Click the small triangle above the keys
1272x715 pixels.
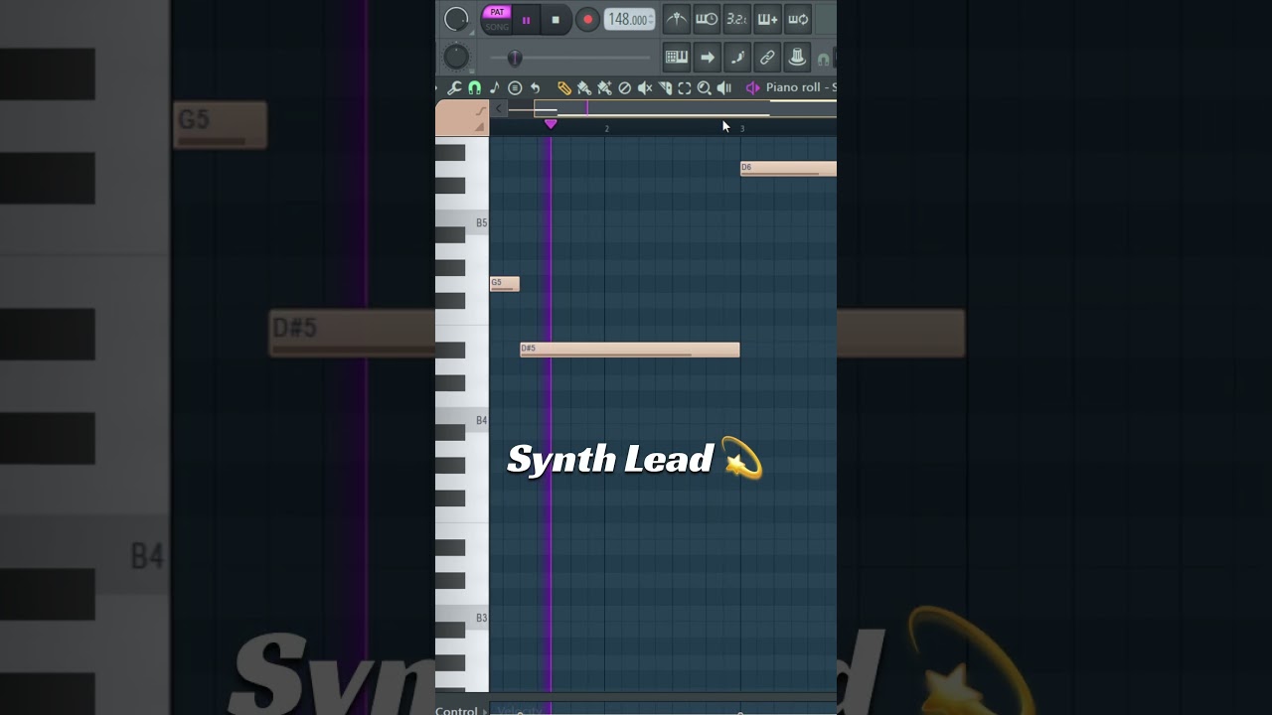480,127
